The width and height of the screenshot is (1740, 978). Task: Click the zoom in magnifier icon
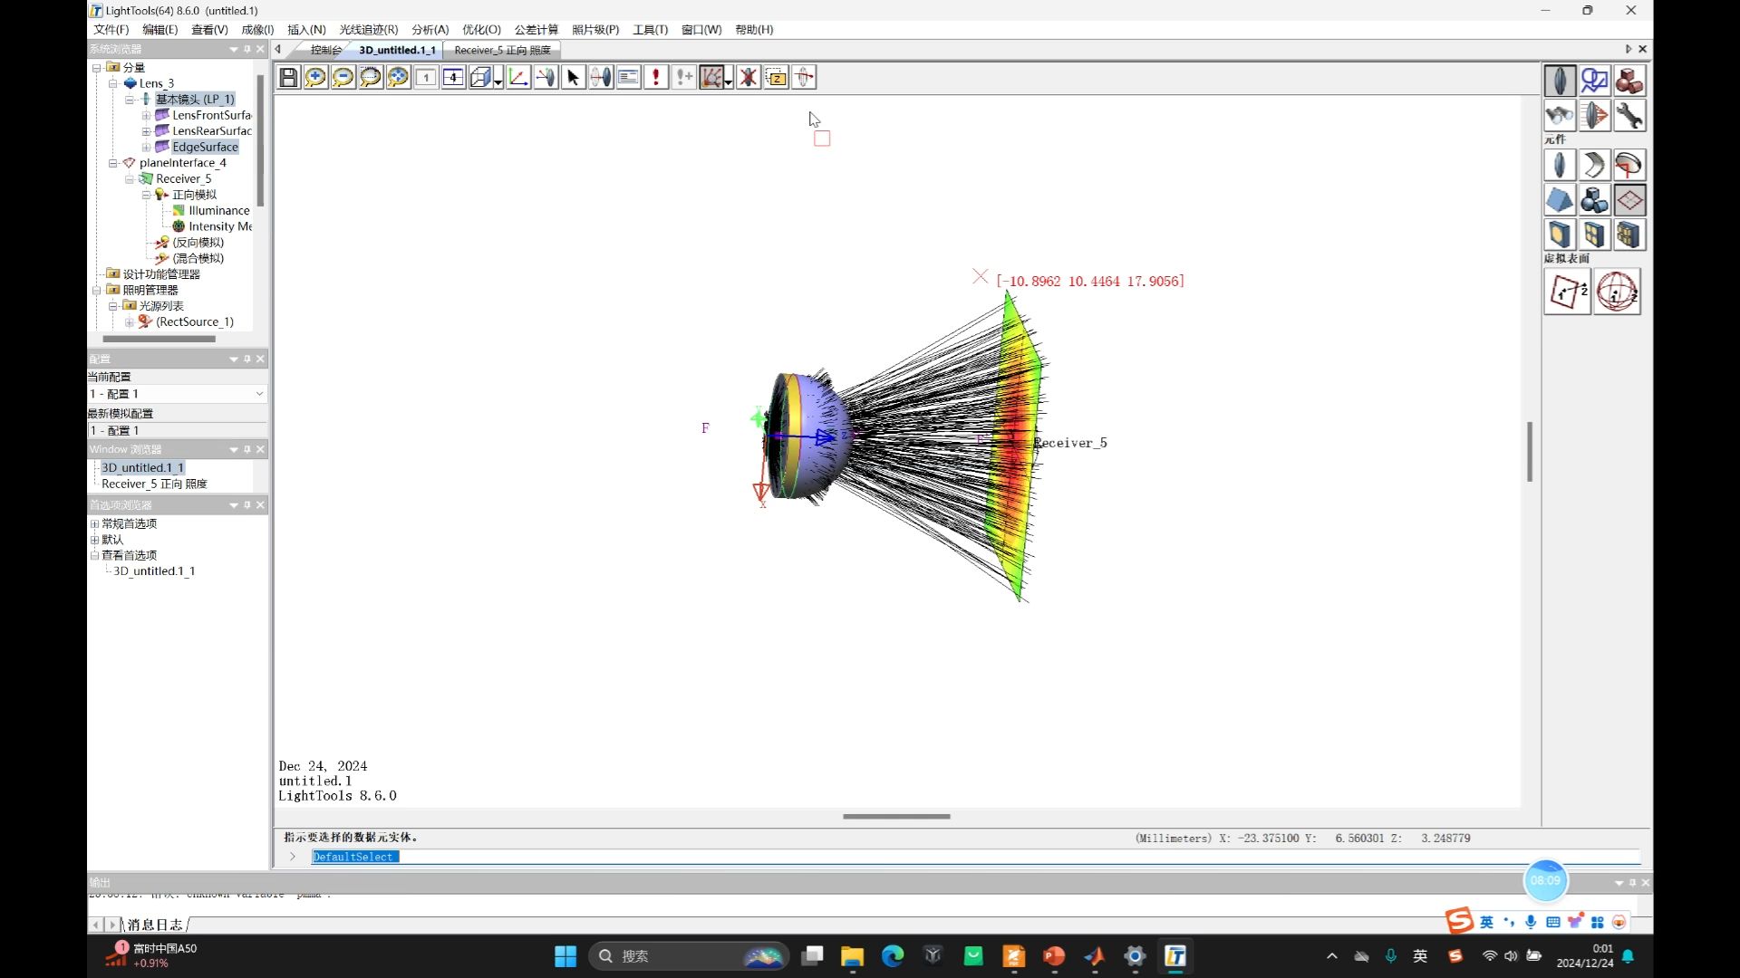[x=315, y=78]
